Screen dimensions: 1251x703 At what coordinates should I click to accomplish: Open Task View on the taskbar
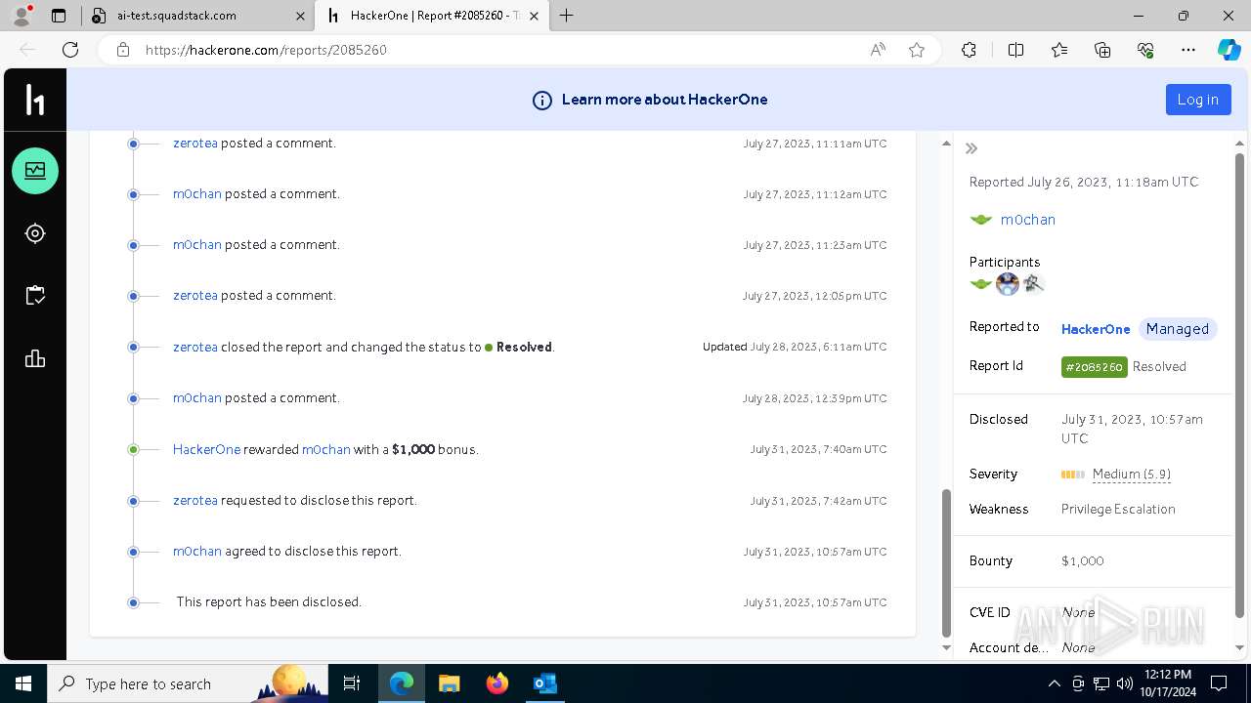352,683
